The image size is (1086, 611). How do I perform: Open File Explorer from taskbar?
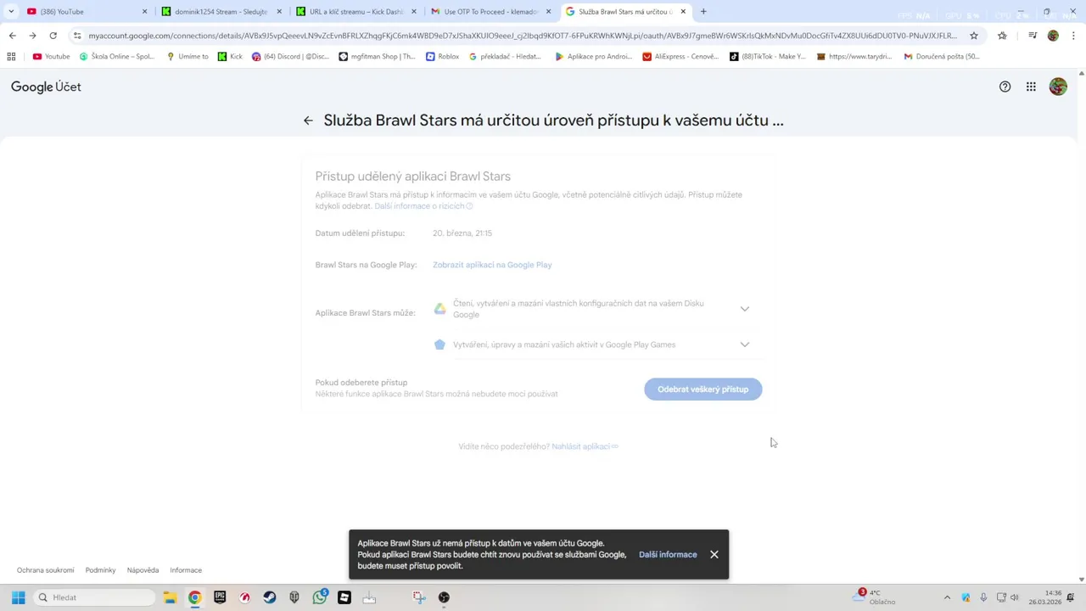[170, 597]
